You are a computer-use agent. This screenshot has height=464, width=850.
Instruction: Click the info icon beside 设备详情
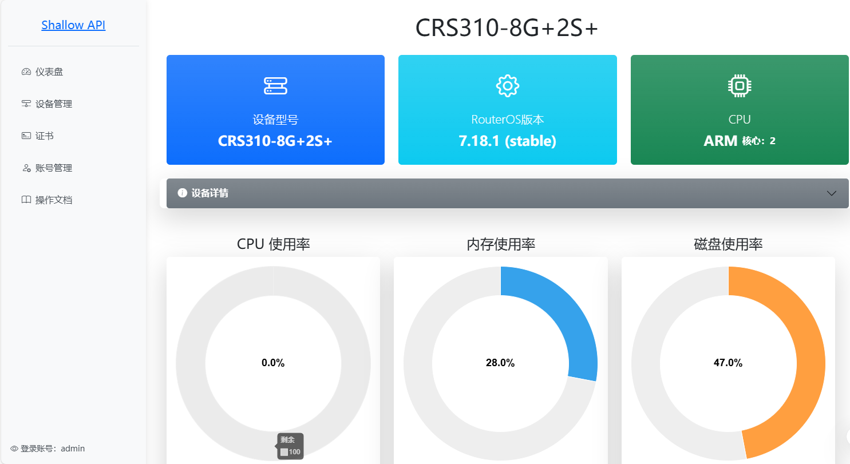pos(183,193)
